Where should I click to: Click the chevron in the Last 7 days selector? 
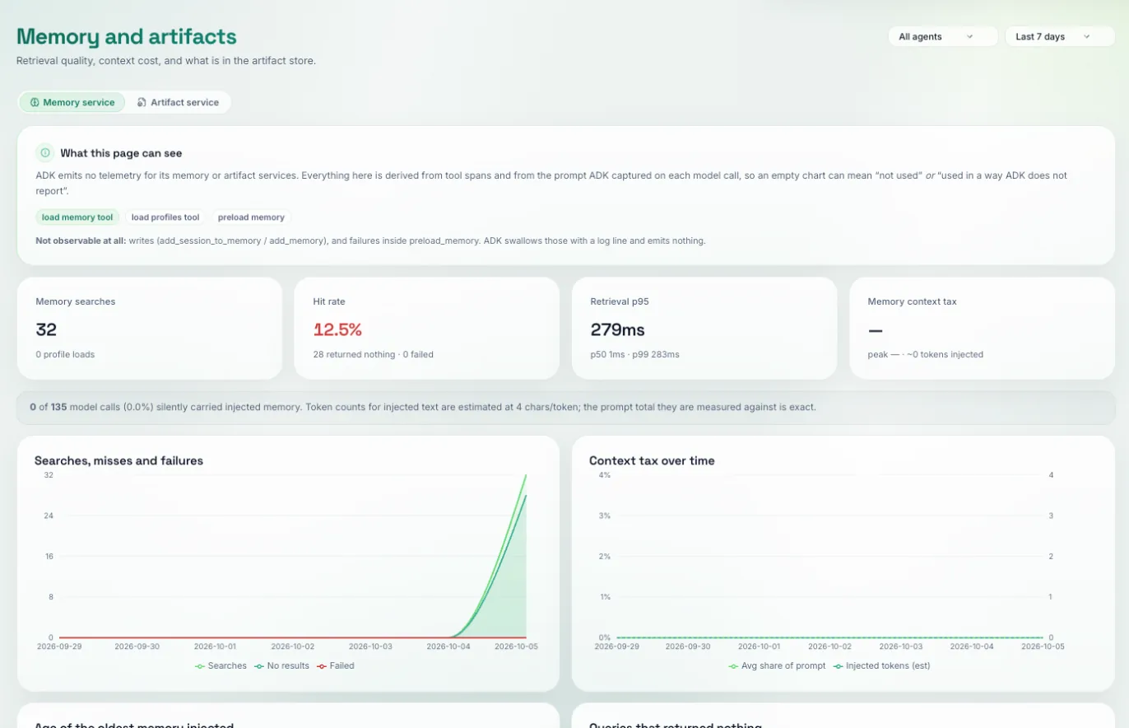tap(1086, 36)
